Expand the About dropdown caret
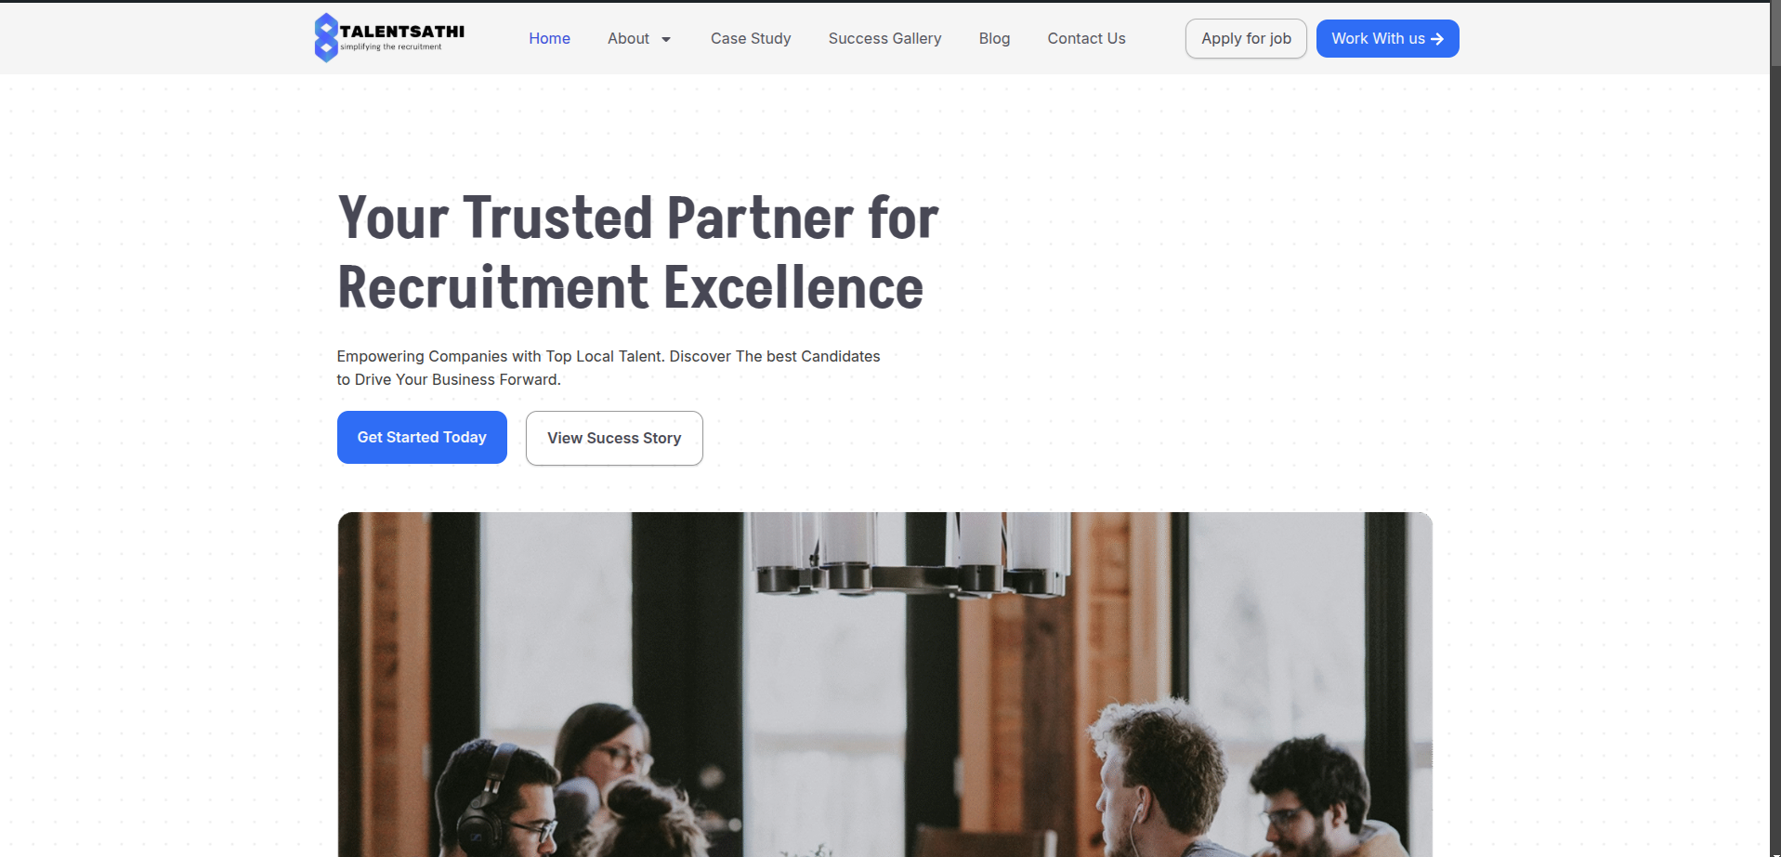 (666, 39)
